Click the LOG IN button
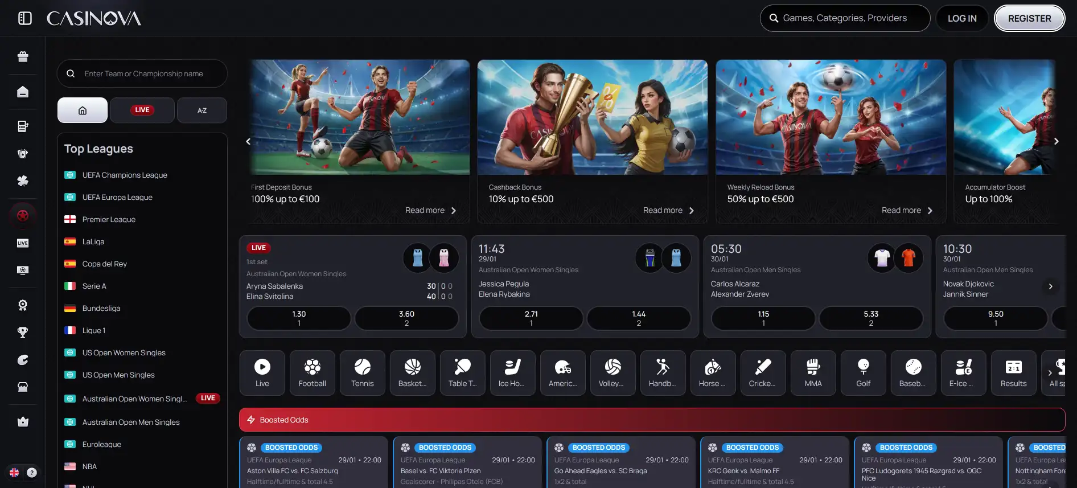This screenshot has width=1077, height=488. pos(961,18)
